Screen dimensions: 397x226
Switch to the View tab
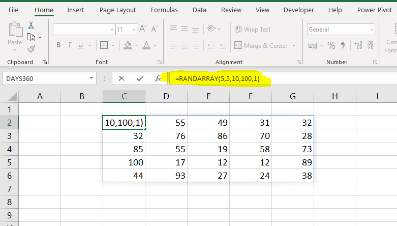click(x=262, y=10)
